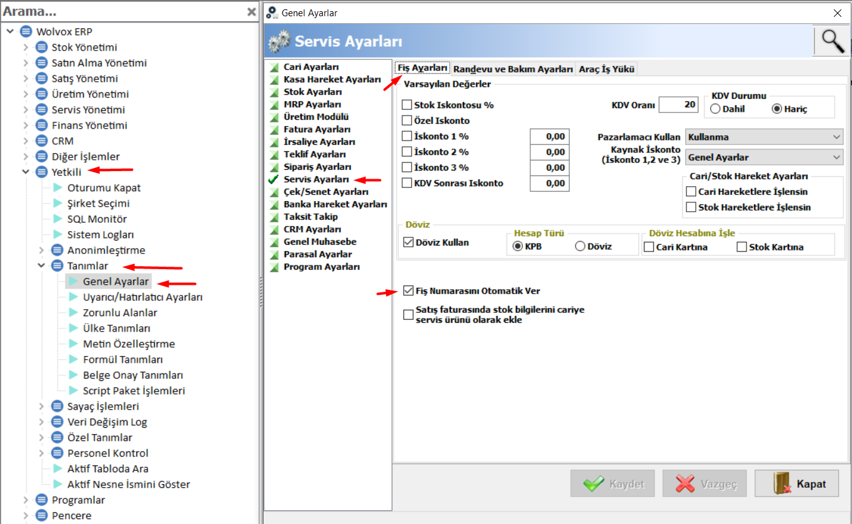Click the Zorunlu Alanlar arrow icon
The image size is (852, 524).
pyautogui.click(x=74, y=312)
